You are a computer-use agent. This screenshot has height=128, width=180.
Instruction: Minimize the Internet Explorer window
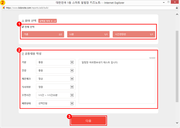(164, 2)
